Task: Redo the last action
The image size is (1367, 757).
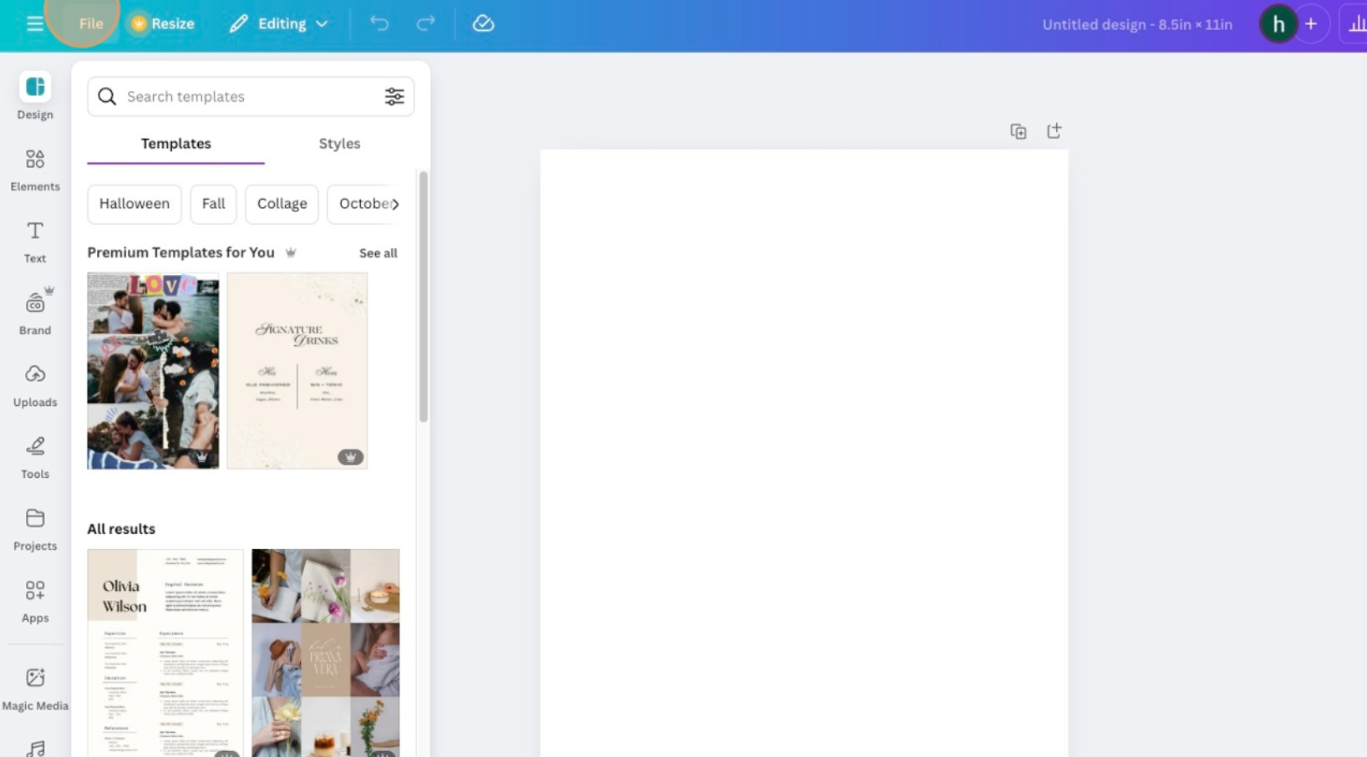Action: pyautogui.click(x=424, y=23)
